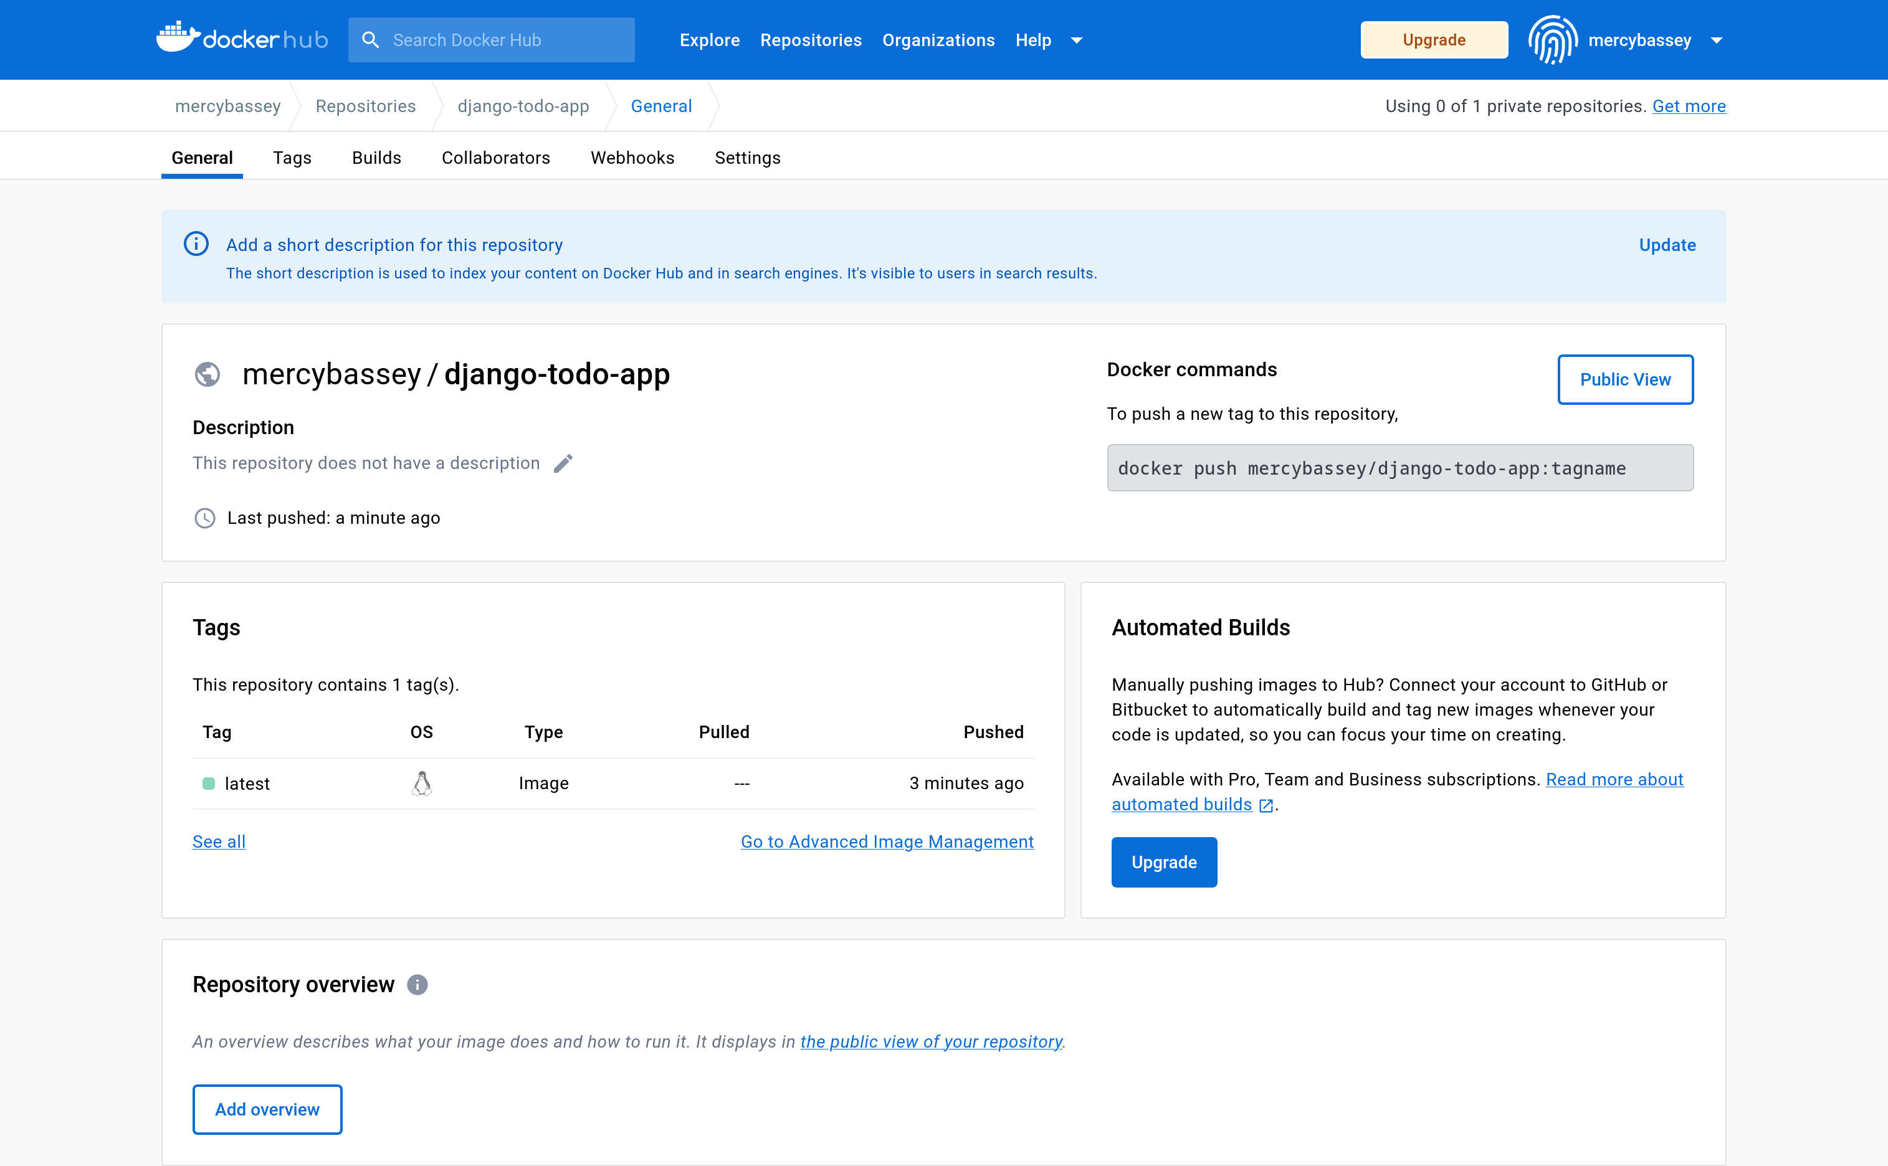
Task: Click Update in the description banner
Action: tap(1667, 245)
